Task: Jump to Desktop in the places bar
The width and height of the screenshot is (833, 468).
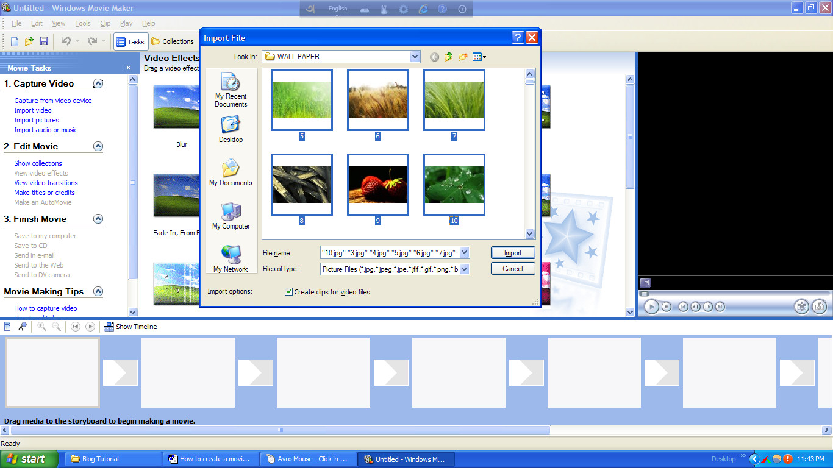Action: [x=231, y=130]
